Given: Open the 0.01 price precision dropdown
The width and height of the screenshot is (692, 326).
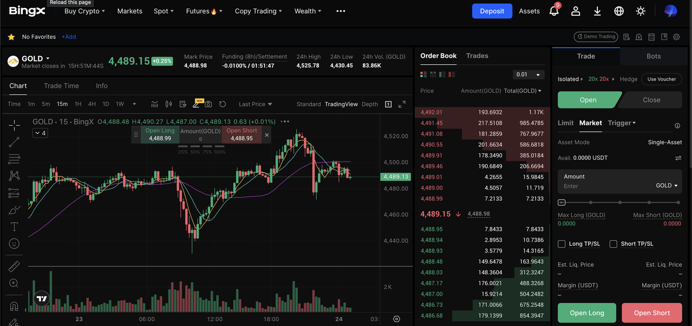Looking at the screenshot, I should pyautogui.click(x=528, y=74).
